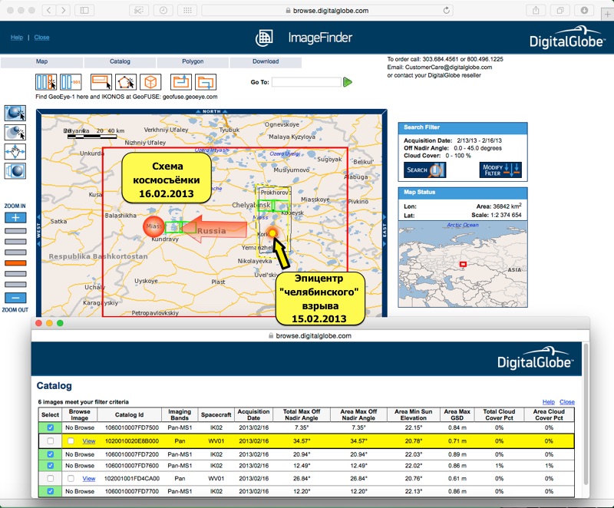Screen dimensions: 614x508
Task: Check Select box for 102001001FD4CA00 row
Action: coord(50,478)
